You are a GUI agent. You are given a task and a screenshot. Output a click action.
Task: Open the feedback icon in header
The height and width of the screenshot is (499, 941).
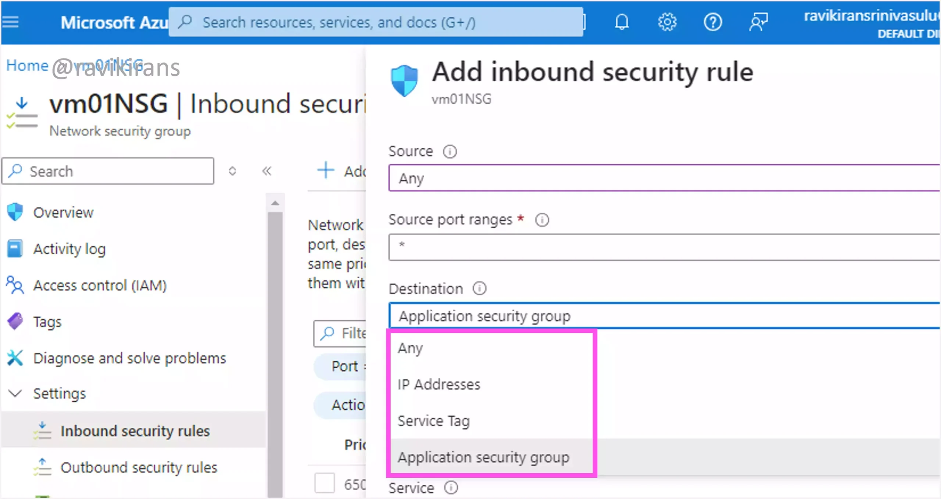tap(758, 22)
